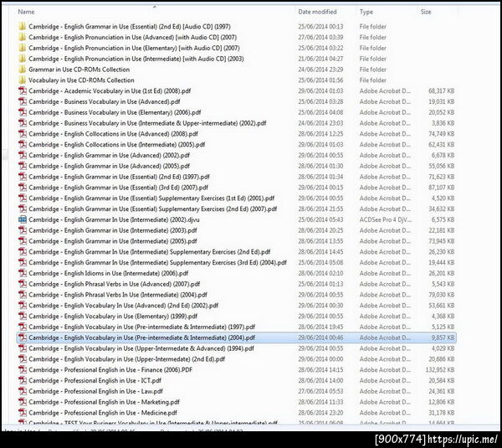Select Vocabulary (Upper-Intermediate & Advanced) (1994).pdf
The width and height of the screenshot is (502, 448).
(141, 348)
